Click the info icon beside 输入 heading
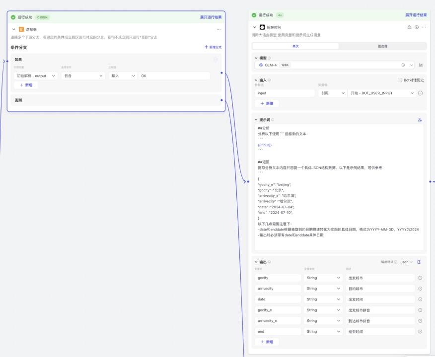This screenshot has height=357, width=435. pos(269,80)
